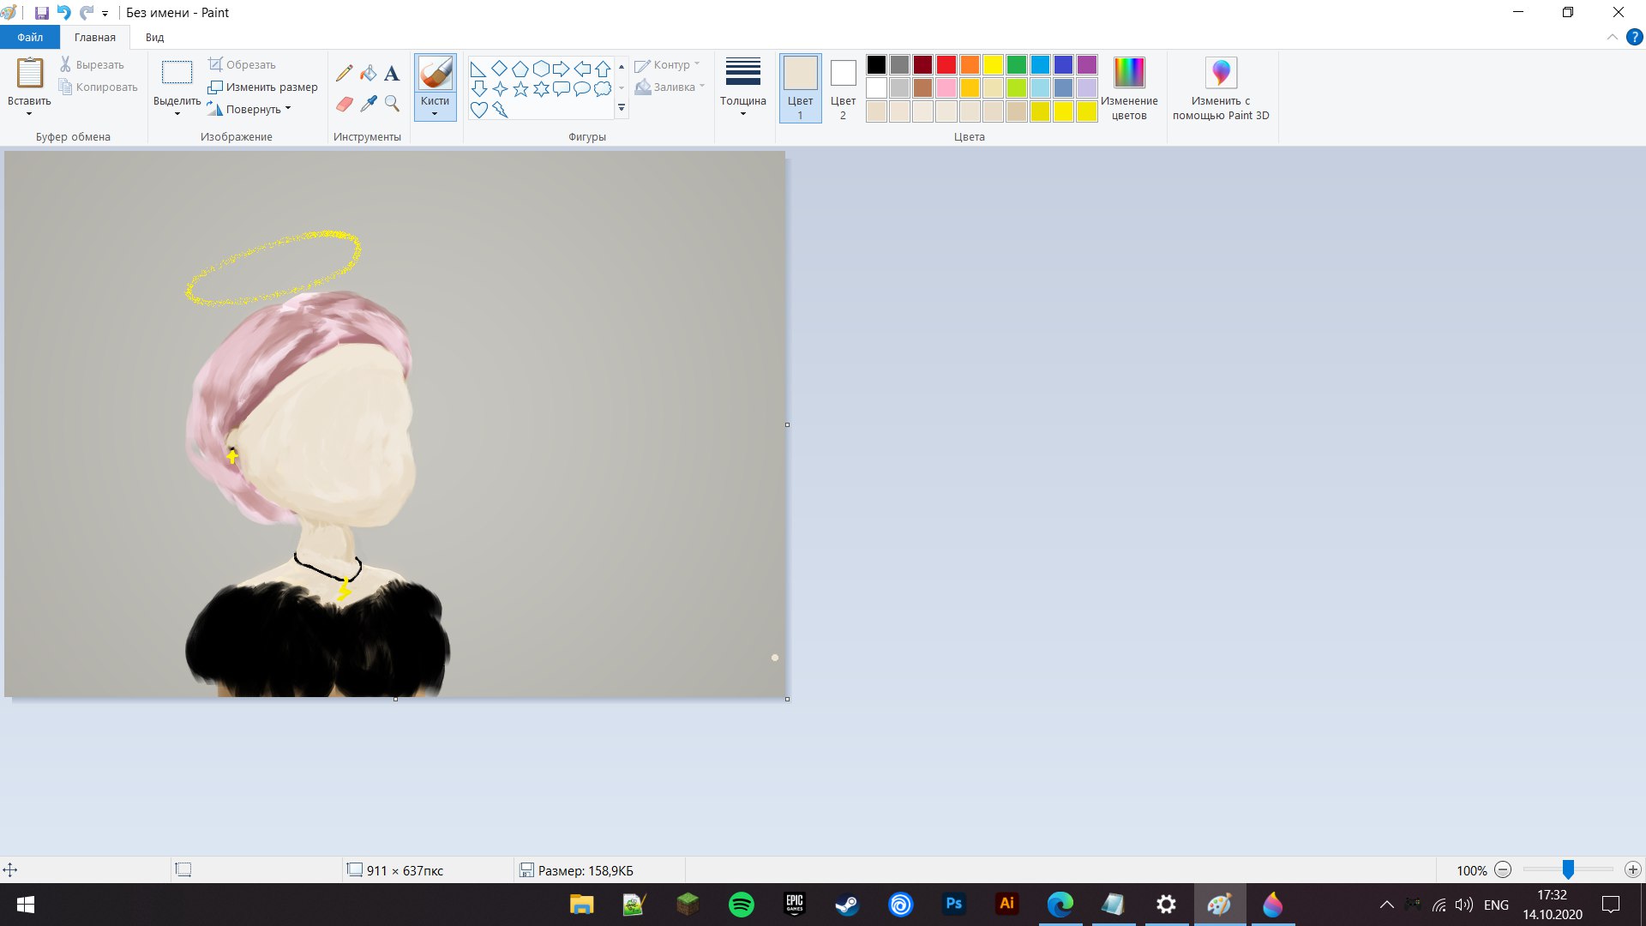Choose the left arrow shape
This screenshot has width=1646, height=926.
tap(582, 69)
